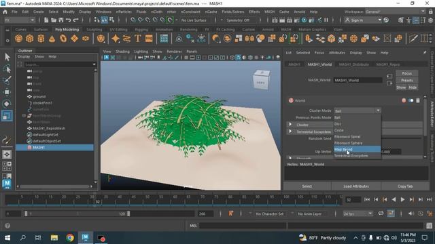Select defaultLightSet in Outliner
435x244 pixels.
[x=46, y=135]
